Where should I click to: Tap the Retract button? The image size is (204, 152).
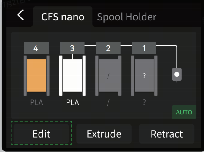[x=167, y=134]
